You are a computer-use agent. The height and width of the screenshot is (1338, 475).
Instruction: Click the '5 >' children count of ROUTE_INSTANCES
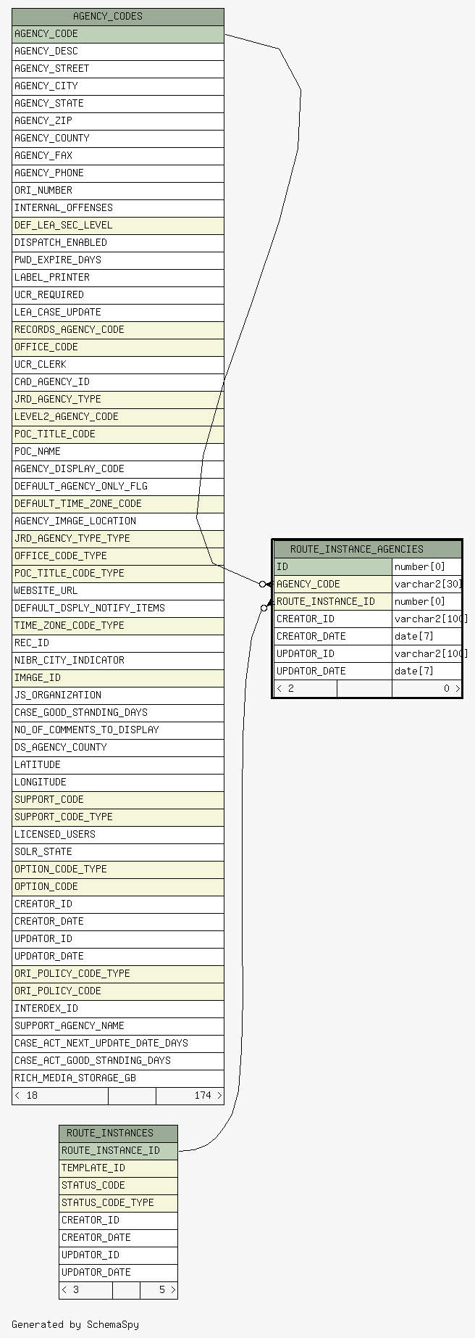[159, 1289]
